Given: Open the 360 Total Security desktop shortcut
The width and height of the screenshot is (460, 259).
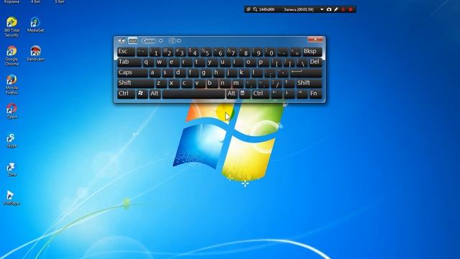Looking at the screenshot, I should (x=11, y=27).
